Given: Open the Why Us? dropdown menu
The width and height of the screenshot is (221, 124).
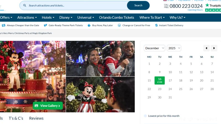Looking at the screenshot, I should click(x=177, y=17).
